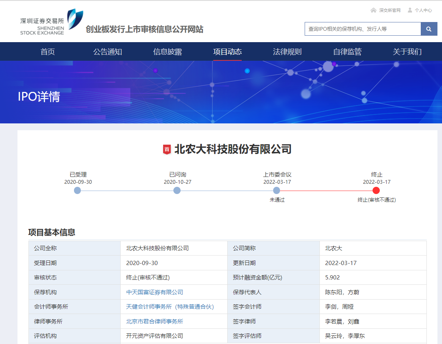This screenshot has height=344, width=442.
Task: Open 北京市君合律师事务所 law firm link
Action: tap(155, 322)
